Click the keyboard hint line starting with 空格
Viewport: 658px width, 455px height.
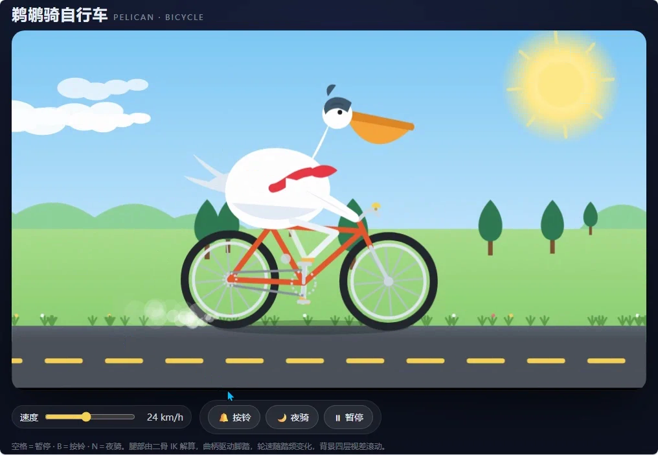[x=198, y=446]
